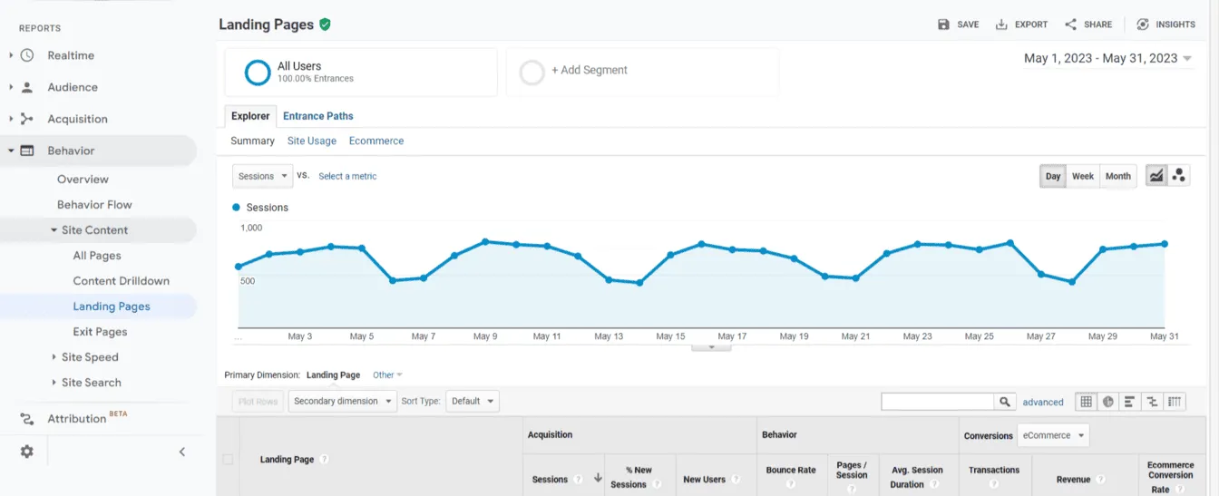Click the Behavior panel icon

tap(27, 151)
